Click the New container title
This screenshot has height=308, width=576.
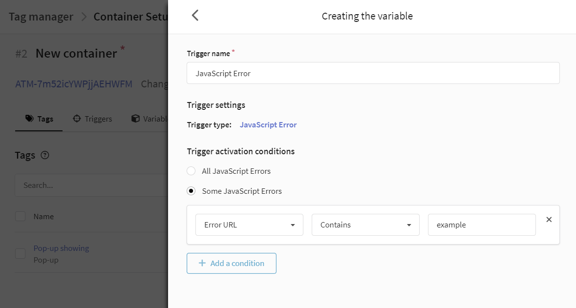(x=76, y=54)
